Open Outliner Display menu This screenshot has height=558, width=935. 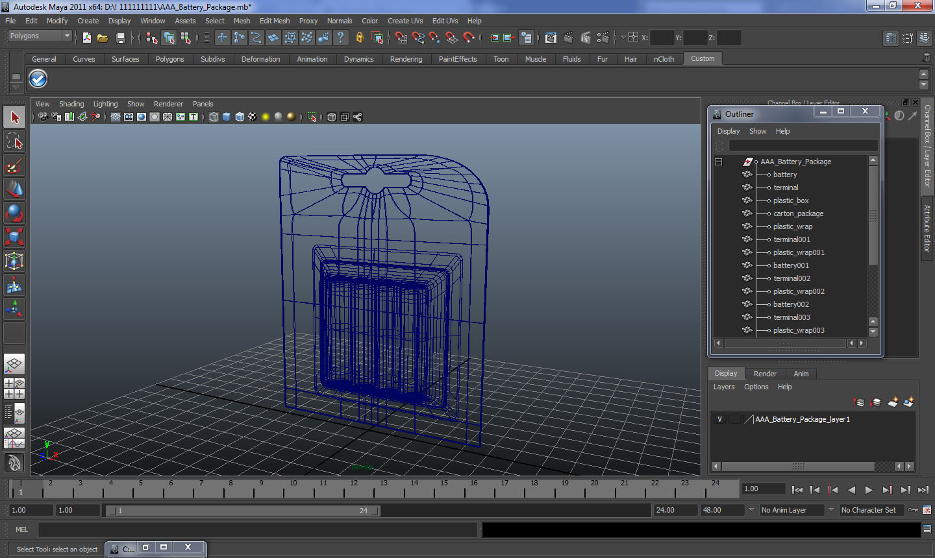click(x=729, y=131)
